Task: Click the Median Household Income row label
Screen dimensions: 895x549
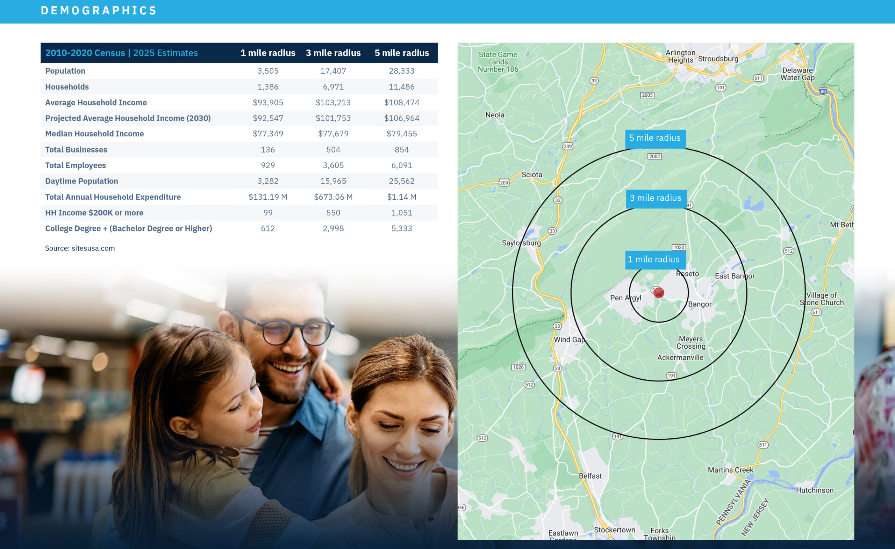Action: (94, 134)
